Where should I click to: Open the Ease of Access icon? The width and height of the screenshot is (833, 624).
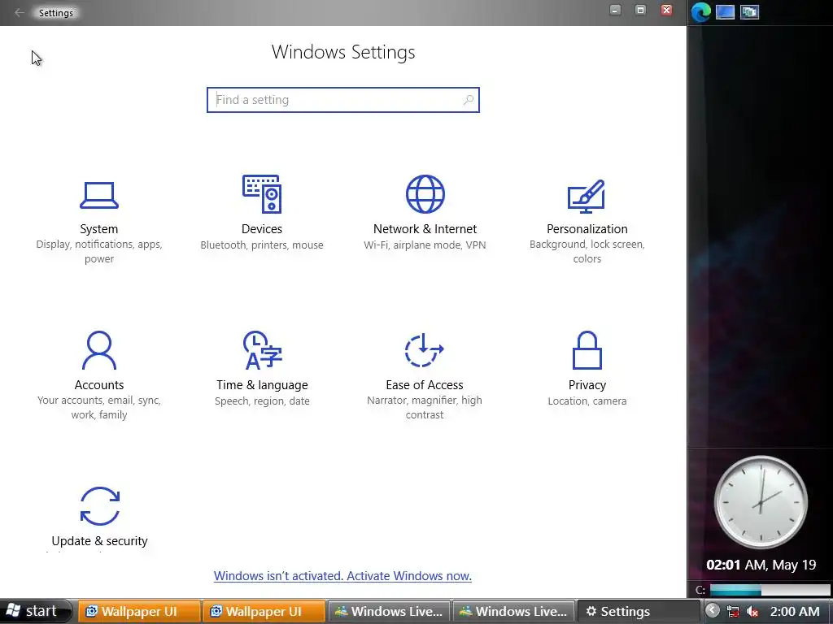(425, 350)
